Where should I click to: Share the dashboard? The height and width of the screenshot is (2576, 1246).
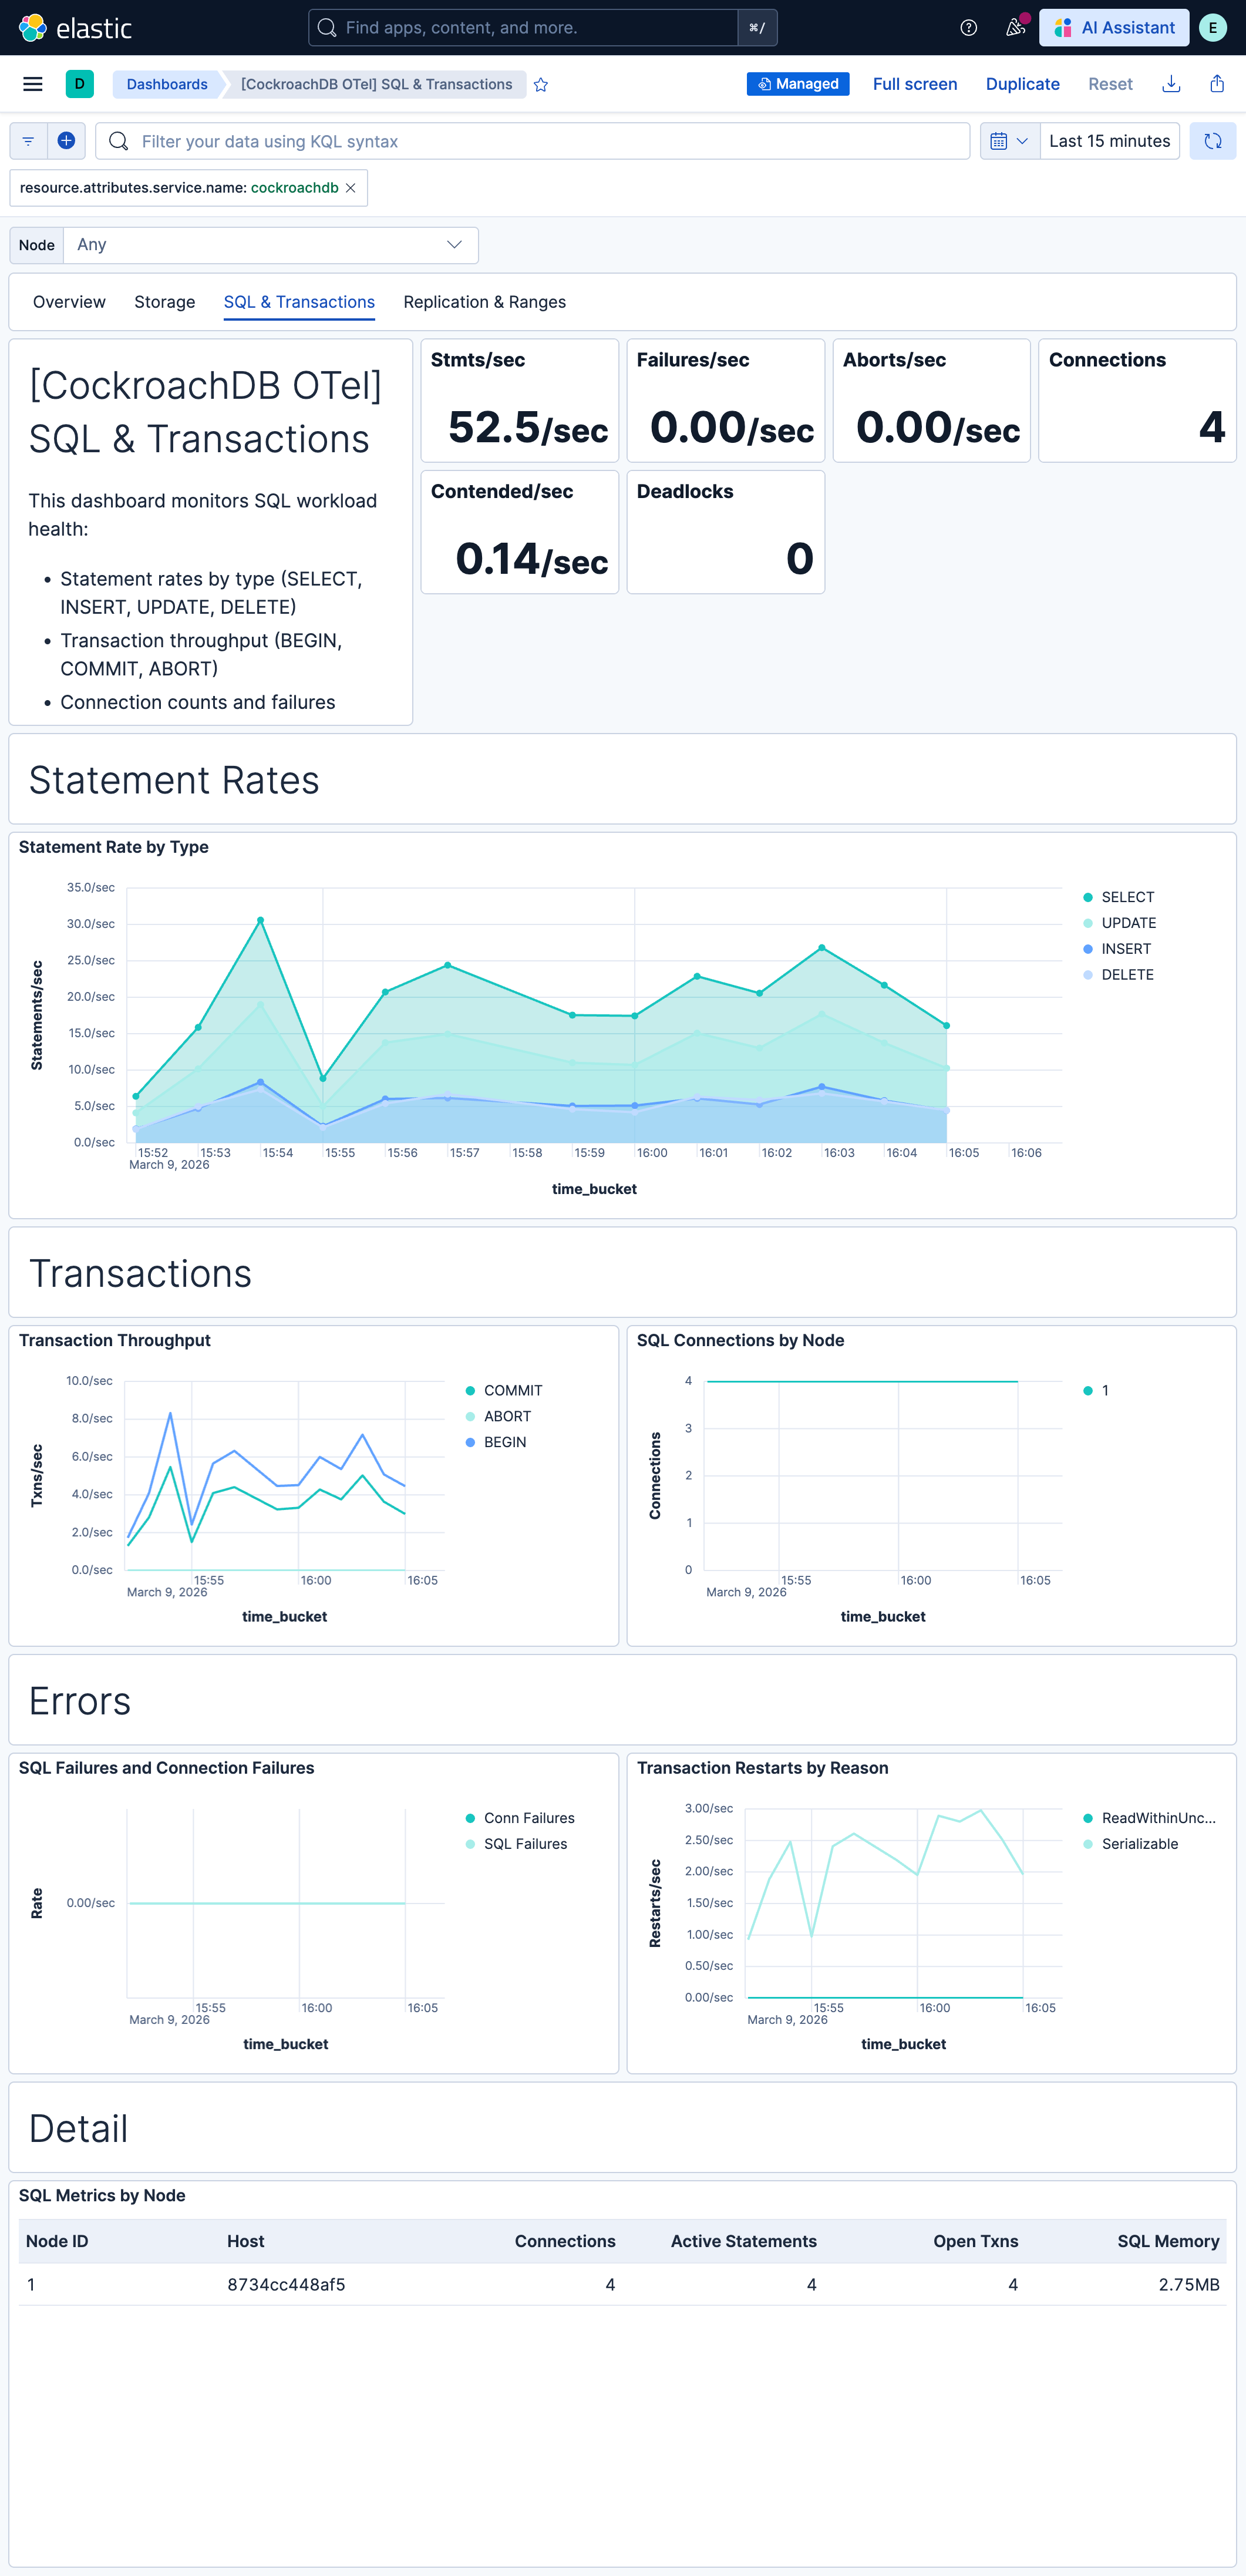[1217, 84]
